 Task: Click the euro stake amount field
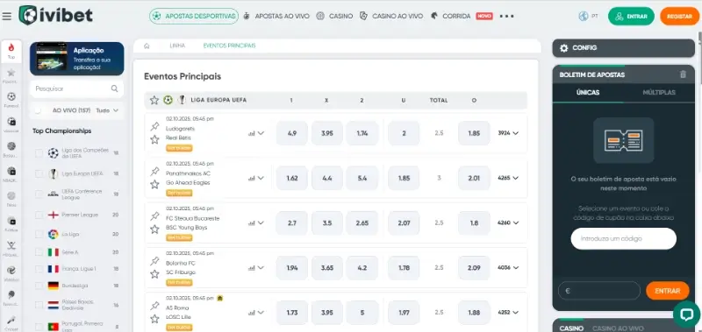coord(599,291)
